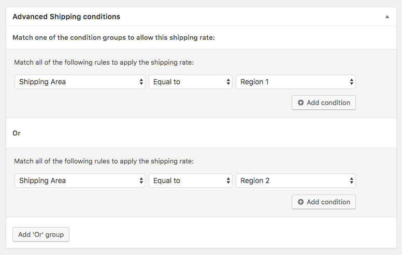The width and height of the screenshot is (402, 255).
Task: Open the Region 2 value dropdown
Action: point(296,181)
